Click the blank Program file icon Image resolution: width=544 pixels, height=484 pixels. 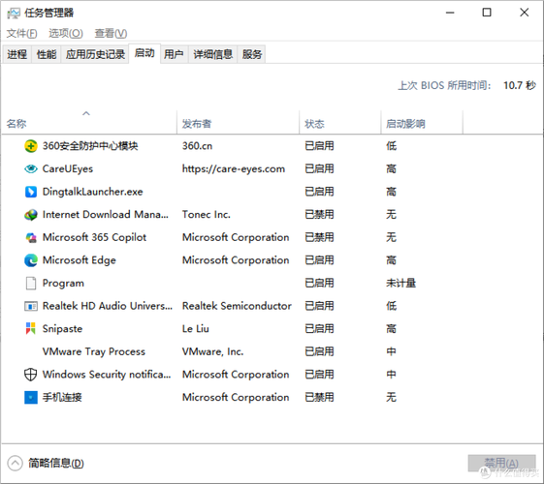point(30,284)
